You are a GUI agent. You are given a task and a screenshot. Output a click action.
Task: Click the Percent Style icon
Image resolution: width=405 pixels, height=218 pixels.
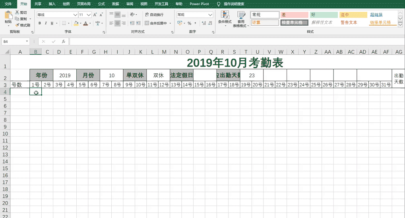click(189, 23)
